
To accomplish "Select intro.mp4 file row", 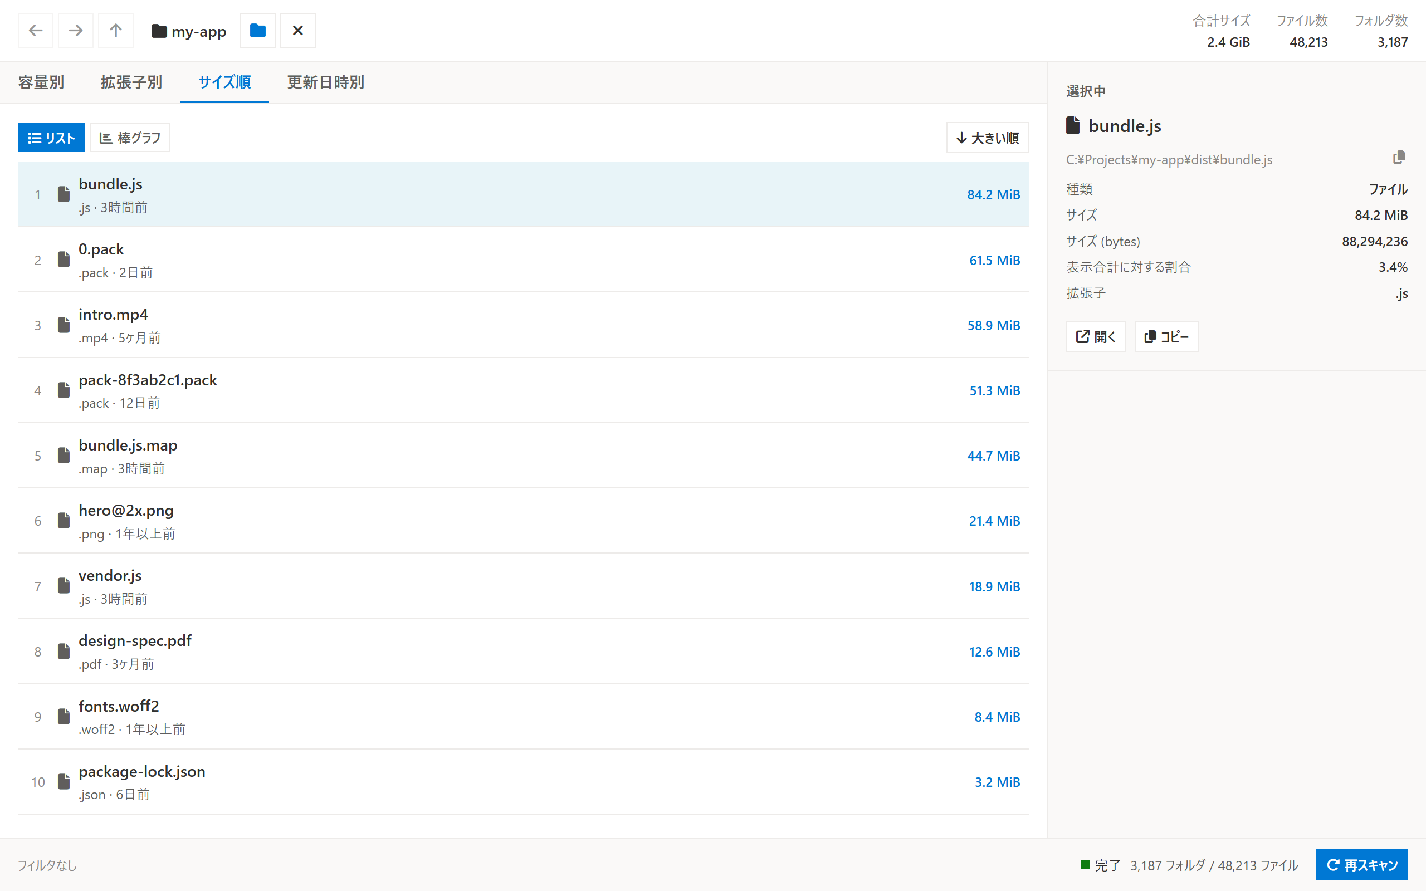I will click(x=523, y=325).
